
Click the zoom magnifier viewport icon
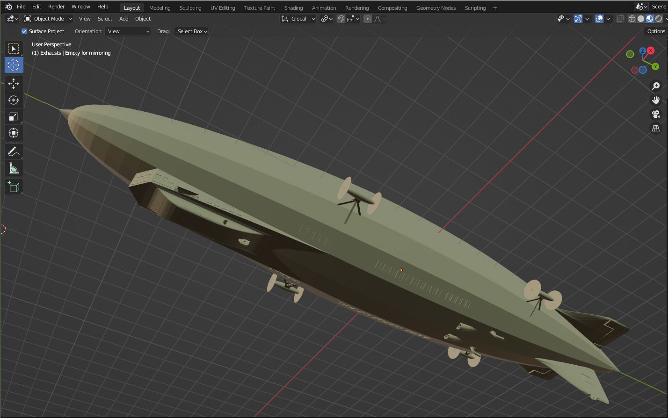click(656, 86)
